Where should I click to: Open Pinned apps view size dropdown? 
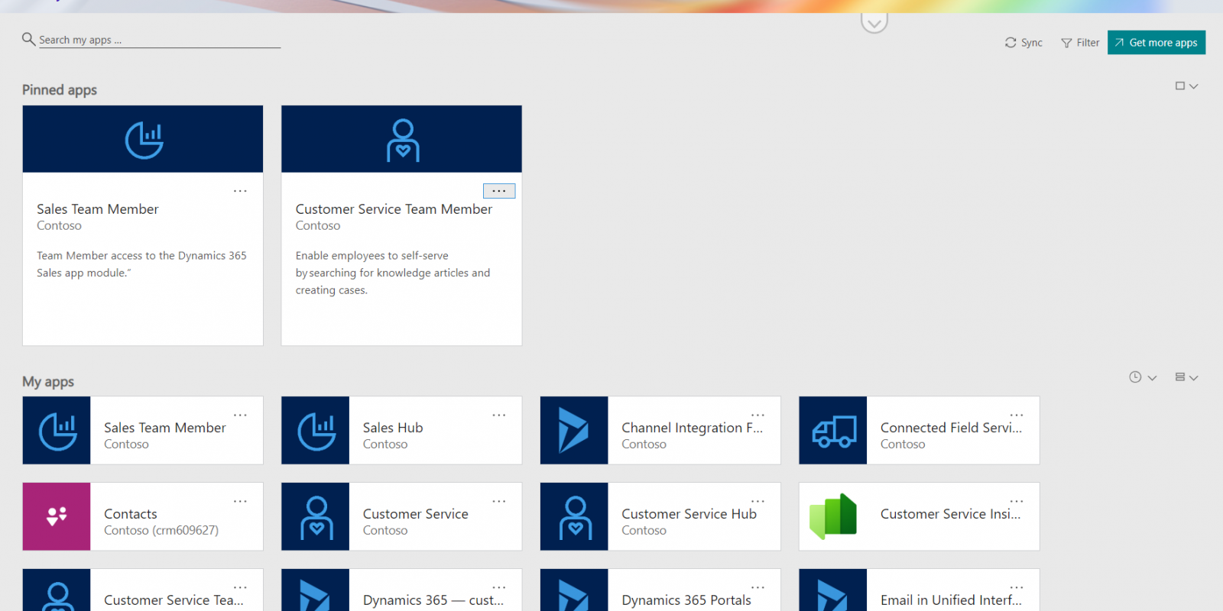pyautogui.click(x=1186, y=86)
